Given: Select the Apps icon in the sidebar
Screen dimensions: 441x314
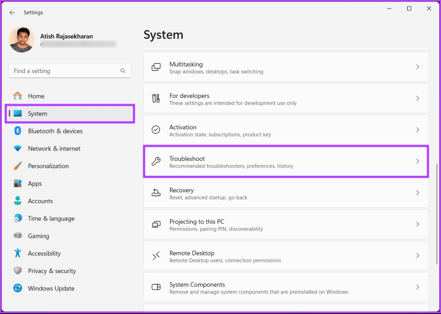Looking at the screenshot, I should click(x=17, y=183).
